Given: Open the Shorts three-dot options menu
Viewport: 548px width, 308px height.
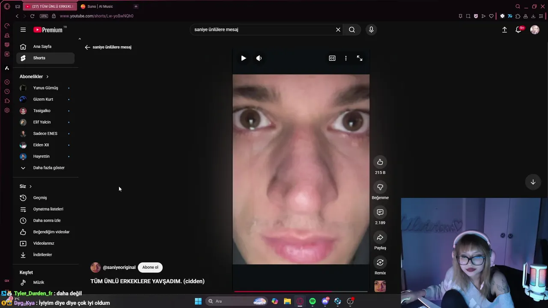Looking at the screenshot, I should 346,58.
